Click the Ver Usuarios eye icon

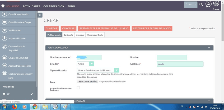[x=4, y=30]
